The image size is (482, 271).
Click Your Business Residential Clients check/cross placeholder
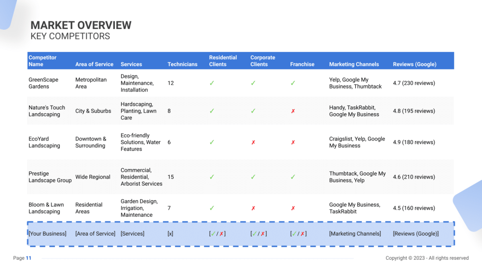tap(217, 234)
